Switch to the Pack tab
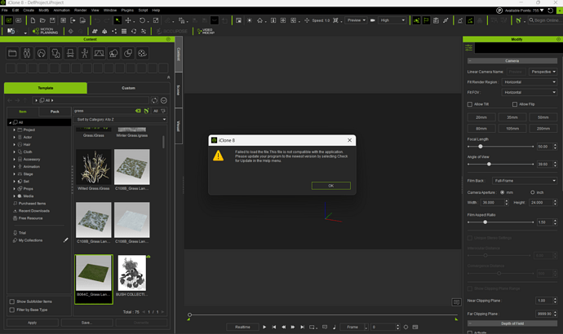 pos(55,112)
